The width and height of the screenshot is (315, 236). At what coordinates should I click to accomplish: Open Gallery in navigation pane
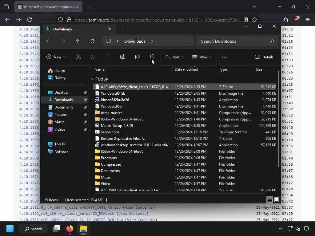pos(57,78)
